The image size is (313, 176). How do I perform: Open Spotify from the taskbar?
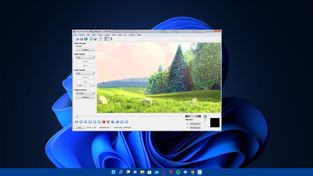pos(178,172)
